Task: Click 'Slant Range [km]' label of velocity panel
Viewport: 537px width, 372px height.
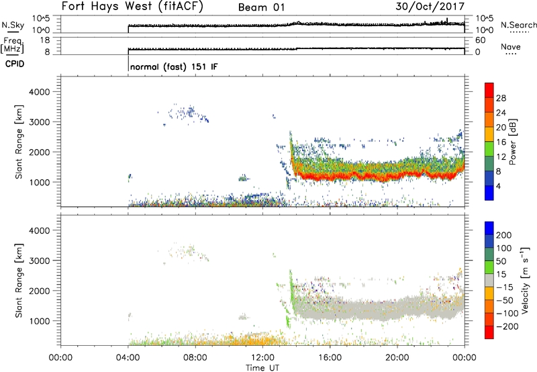Action: click(19, 281)
